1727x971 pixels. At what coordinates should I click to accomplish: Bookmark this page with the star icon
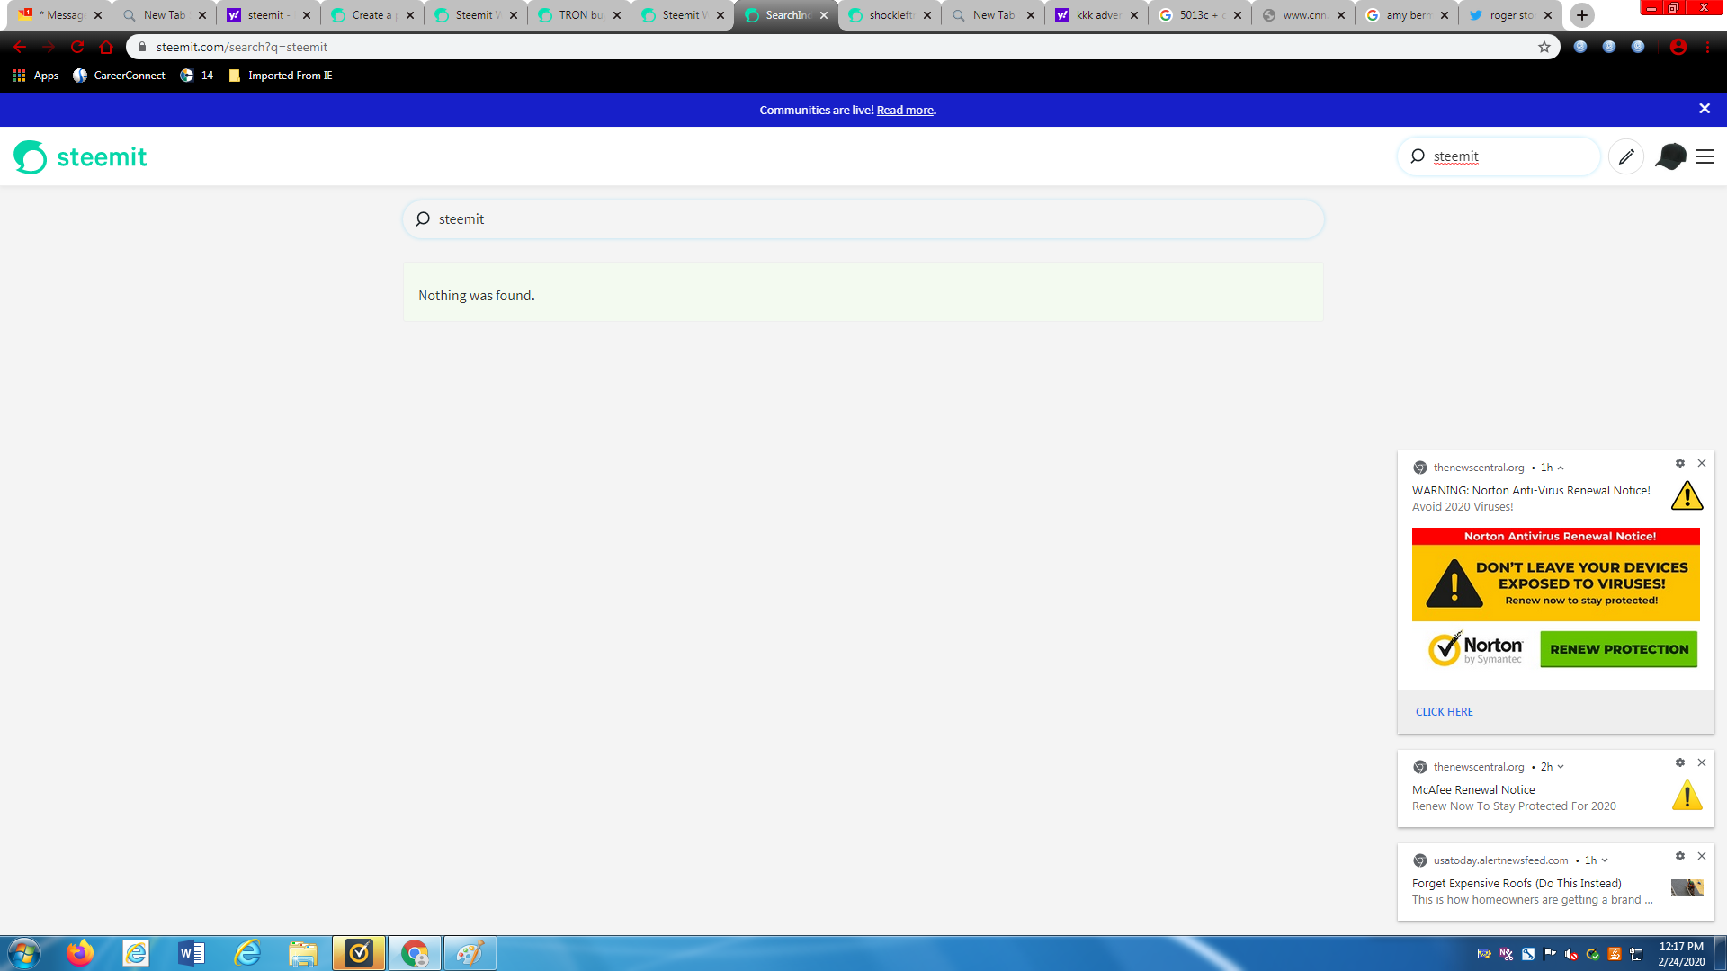(x=1544, y=47)
